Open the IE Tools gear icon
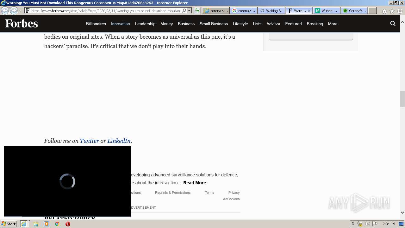This screenshot has height=228, width=405. click(400, 11)
